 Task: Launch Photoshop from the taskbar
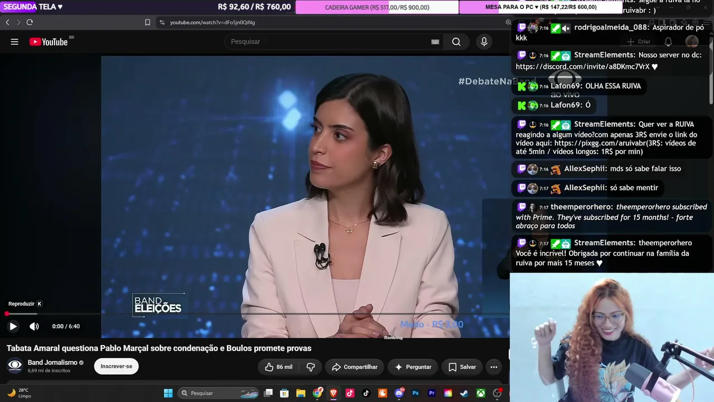pos(415,393)
